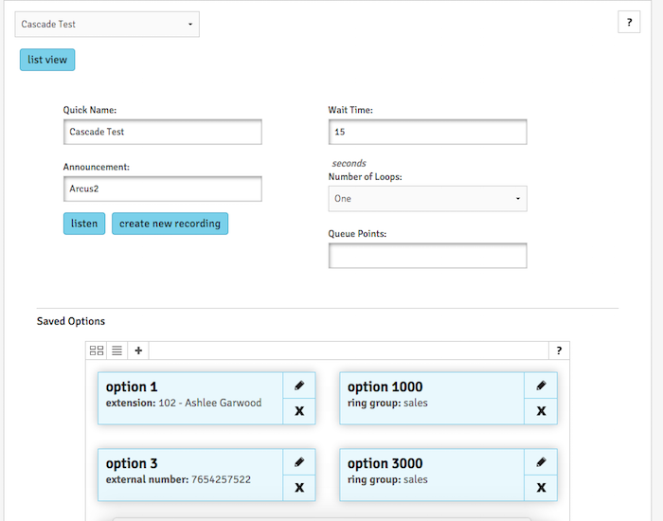The image size is (663, 521).
Task: Switch saved options to list layout icon
Action: pos(117,350)
